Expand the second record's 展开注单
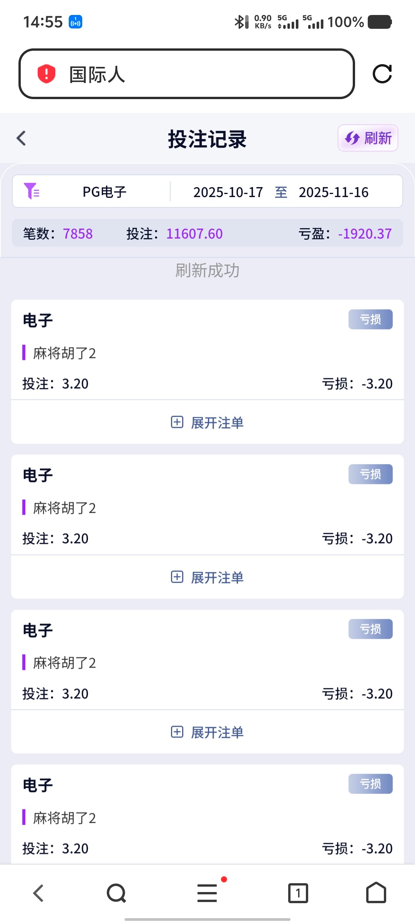Screen dimensions: 415x922 tap(207, 577)
